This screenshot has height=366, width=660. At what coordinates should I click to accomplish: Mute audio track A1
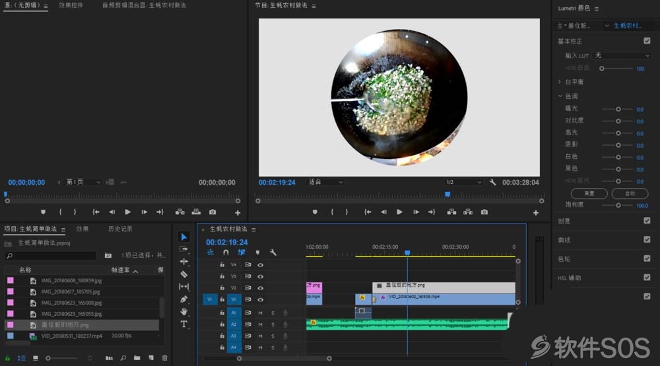tap(260, 313)
